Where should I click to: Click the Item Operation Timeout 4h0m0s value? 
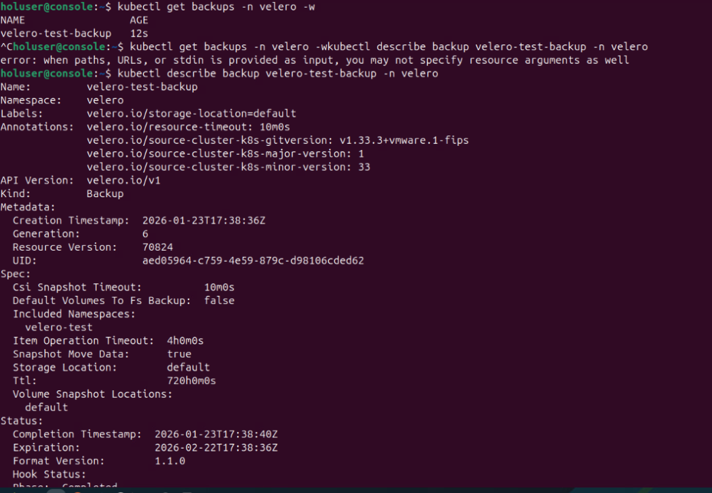point(185,340)
